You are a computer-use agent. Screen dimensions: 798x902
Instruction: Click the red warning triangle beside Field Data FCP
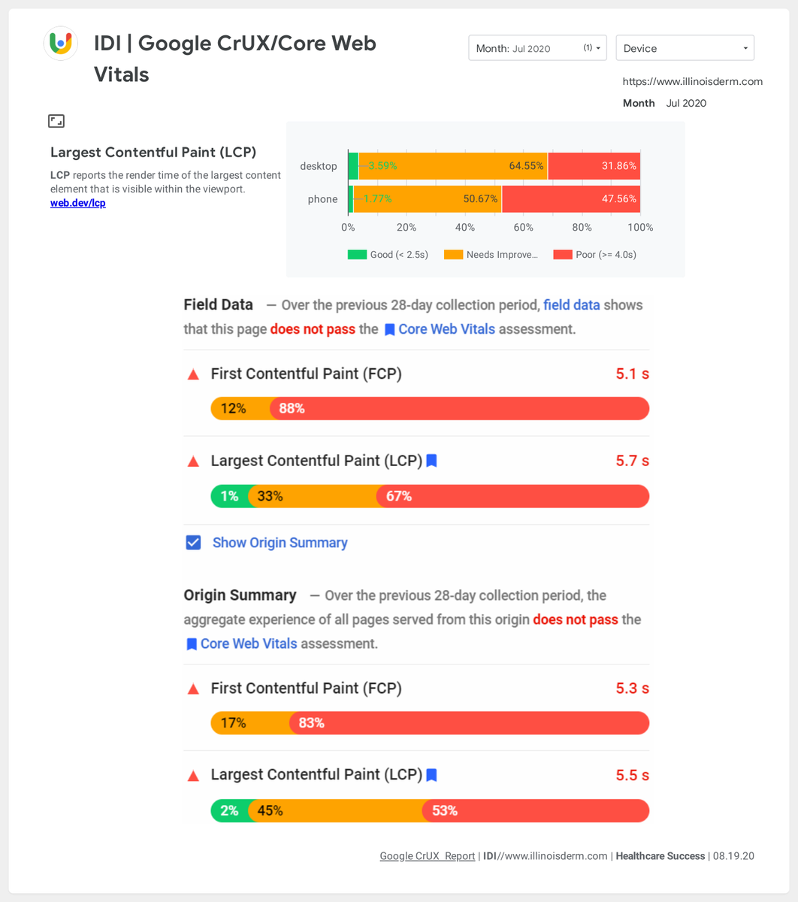pyautogui.click(x=193, y=374)
